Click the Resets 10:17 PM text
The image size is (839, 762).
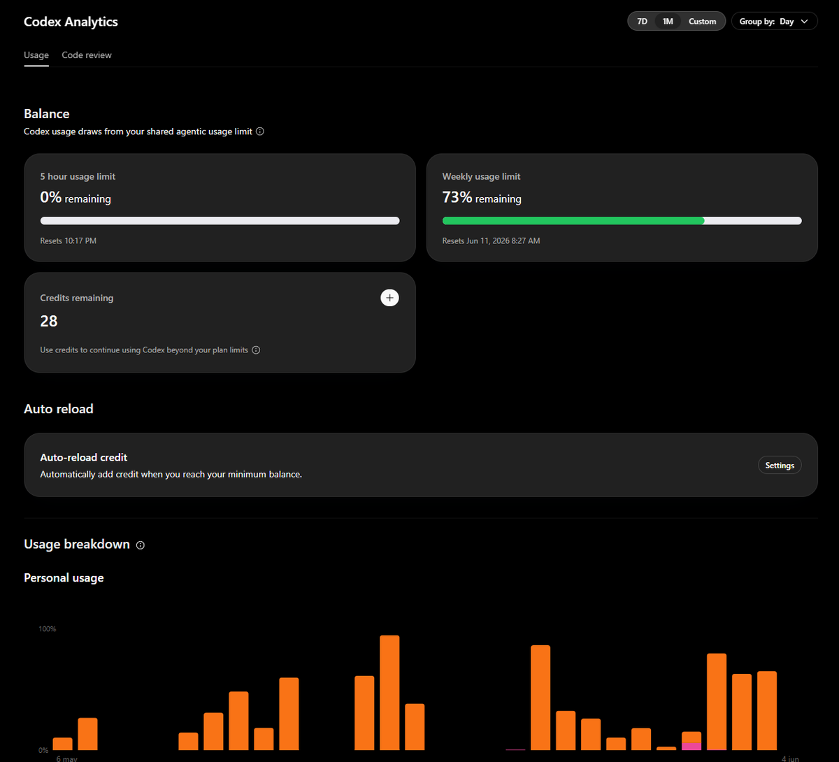coord(69,241)
